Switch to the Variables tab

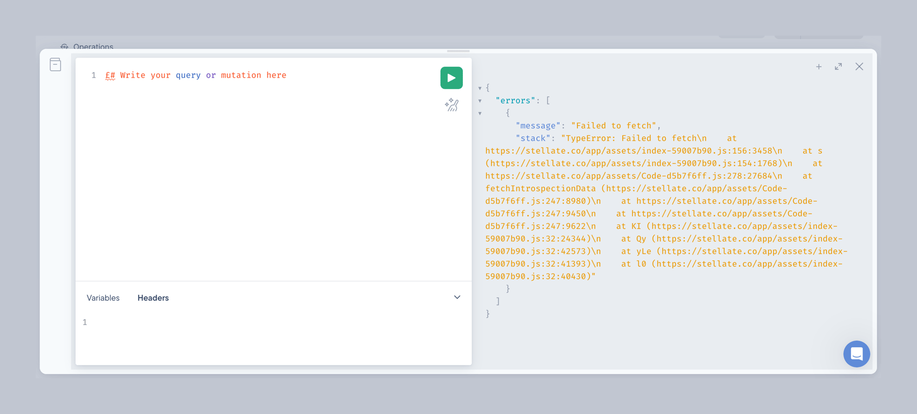point(103,298)
